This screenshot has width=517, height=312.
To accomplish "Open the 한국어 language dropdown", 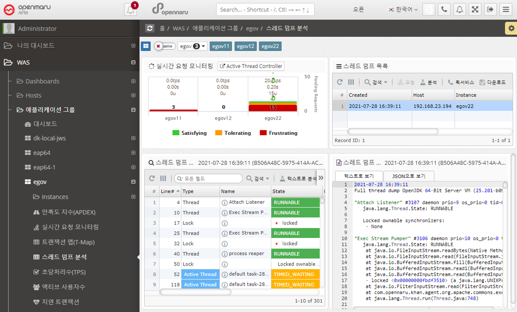I will point(403,10).
